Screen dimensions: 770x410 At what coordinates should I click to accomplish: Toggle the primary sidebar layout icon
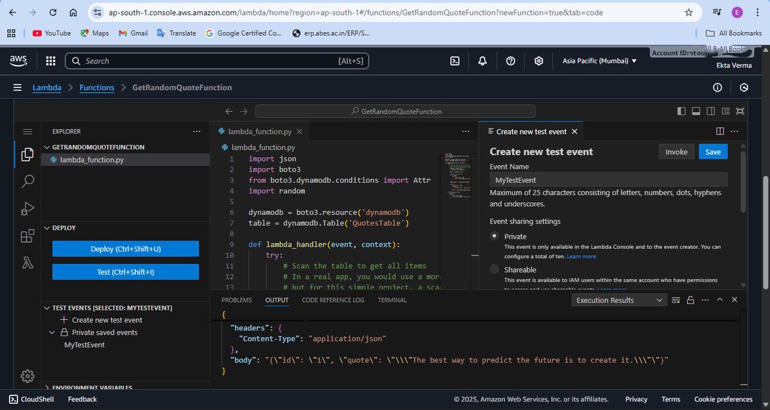pyautogui.click(x=681, y=111)
